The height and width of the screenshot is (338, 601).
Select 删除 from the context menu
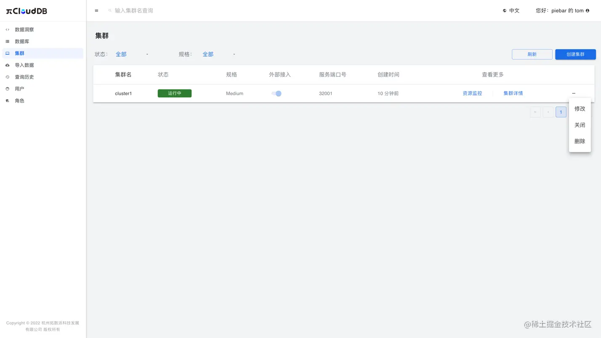point(580,141)
